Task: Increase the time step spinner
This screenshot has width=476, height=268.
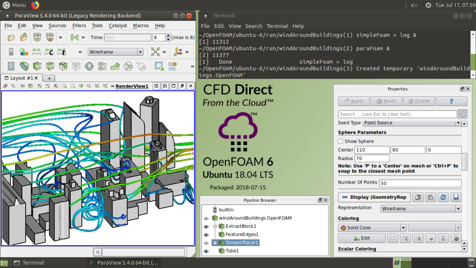Action: [168, 35]
